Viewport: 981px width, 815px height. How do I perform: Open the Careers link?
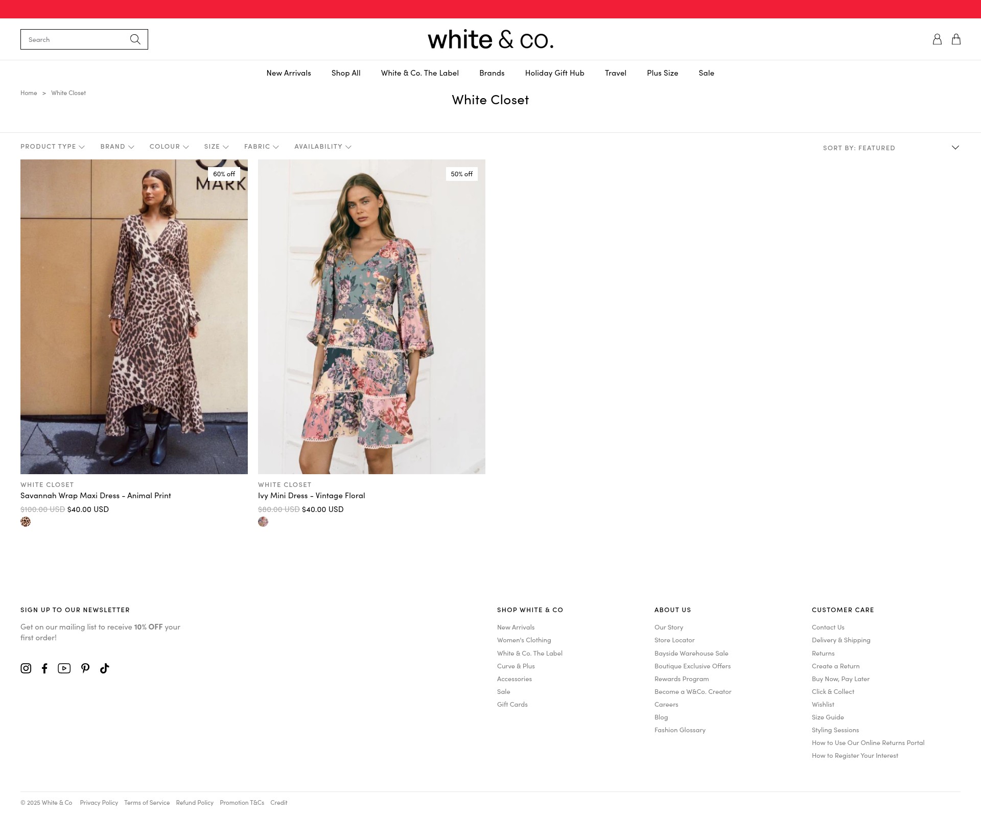click(x=666, y=705)
